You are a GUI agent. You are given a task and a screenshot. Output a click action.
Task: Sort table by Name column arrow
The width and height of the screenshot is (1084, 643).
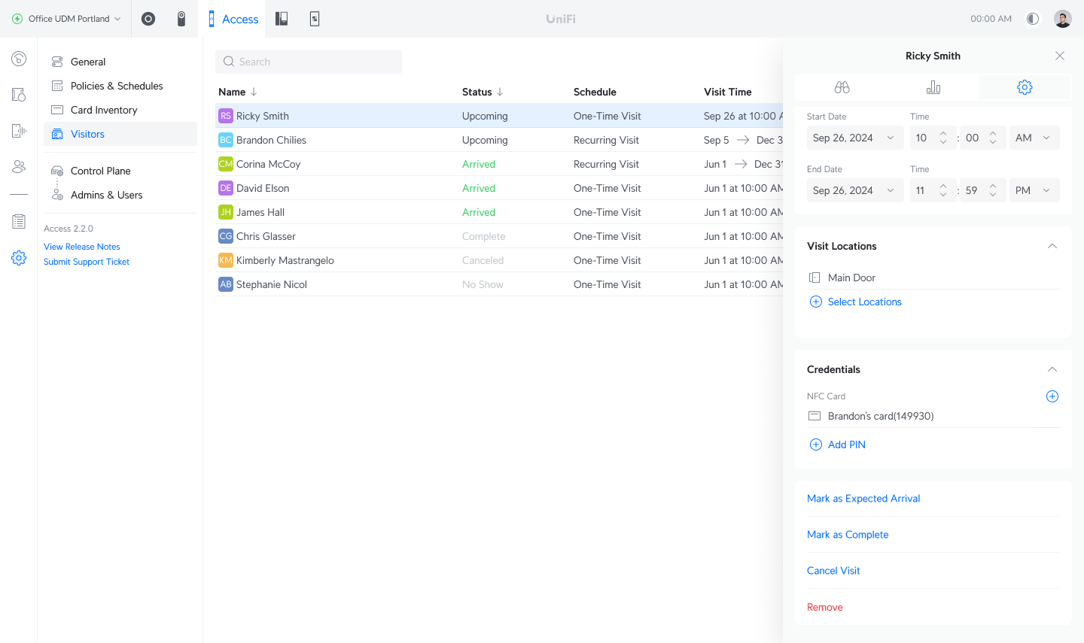[x=254, y=92]
